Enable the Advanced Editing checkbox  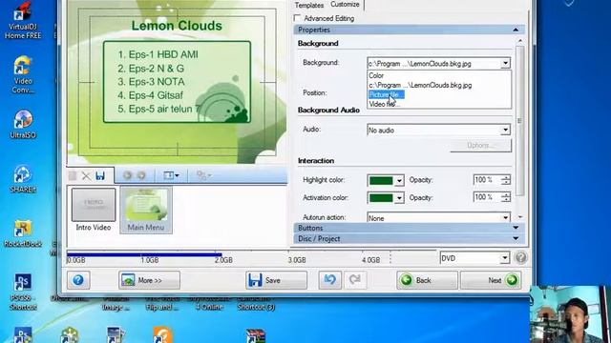pyautogui.click(x=297, y=18)
